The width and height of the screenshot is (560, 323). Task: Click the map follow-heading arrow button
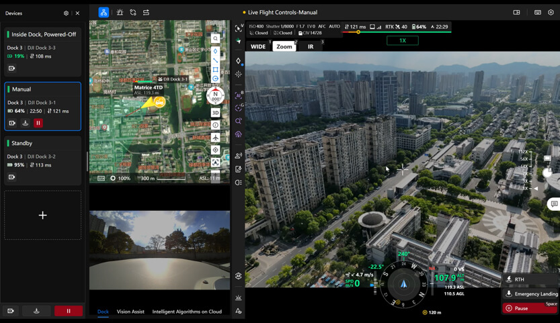pyautogui.click(x=215, y=163)
